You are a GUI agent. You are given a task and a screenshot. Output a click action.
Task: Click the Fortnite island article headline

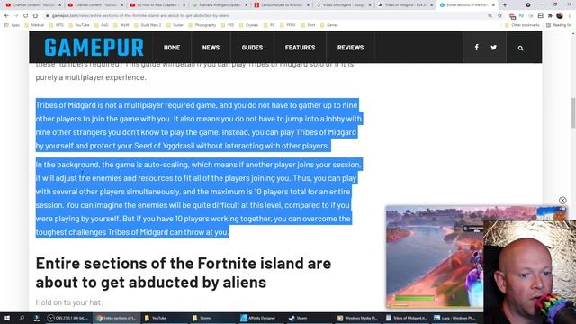click(x=184, y=273)
